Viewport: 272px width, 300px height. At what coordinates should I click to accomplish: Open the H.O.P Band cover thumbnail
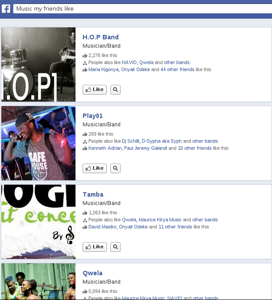(x=38, y=65)
